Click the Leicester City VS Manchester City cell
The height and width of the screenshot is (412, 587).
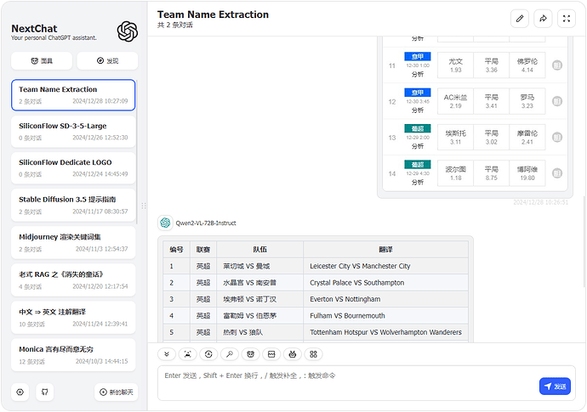(x=385, y=266)
